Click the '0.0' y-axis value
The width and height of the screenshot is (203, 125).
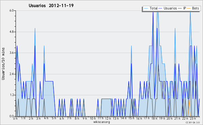coord(12,116)
